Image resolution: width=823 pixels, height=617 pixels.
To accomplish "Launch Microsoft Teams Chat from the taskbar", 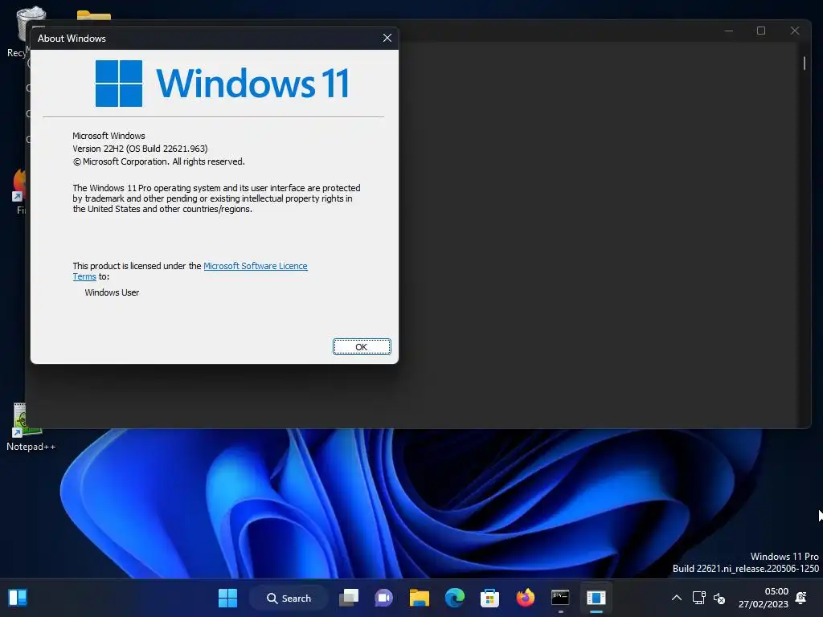I will 383,598.
